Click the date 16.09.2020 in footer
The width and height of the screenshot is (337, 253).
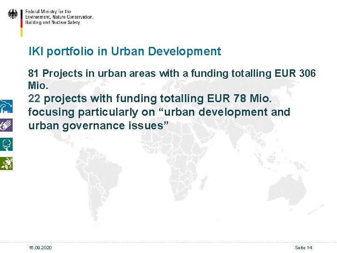point(40,248)
